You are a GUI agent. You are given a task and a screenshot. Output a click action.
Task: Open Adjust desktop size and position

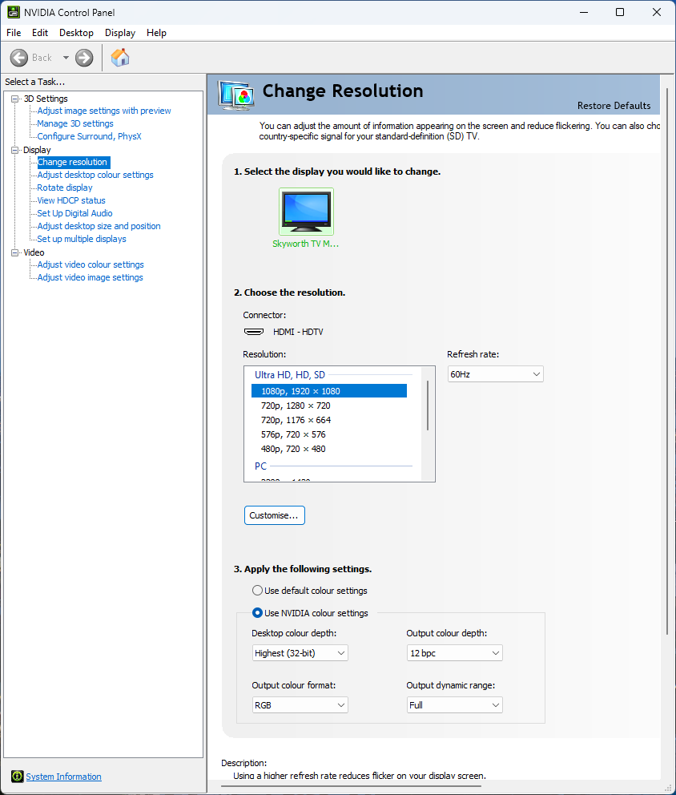pos(99,226)
